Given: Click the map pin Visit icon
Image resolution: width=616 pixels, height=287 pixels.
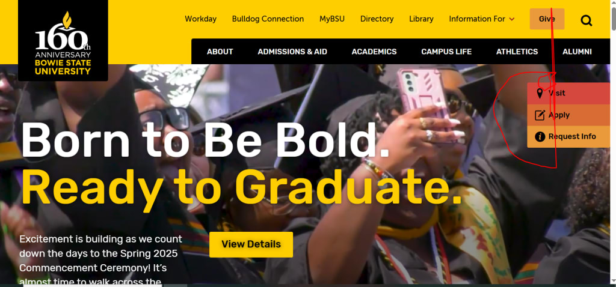Looking at the screenshot, I should tap(540, 93).
